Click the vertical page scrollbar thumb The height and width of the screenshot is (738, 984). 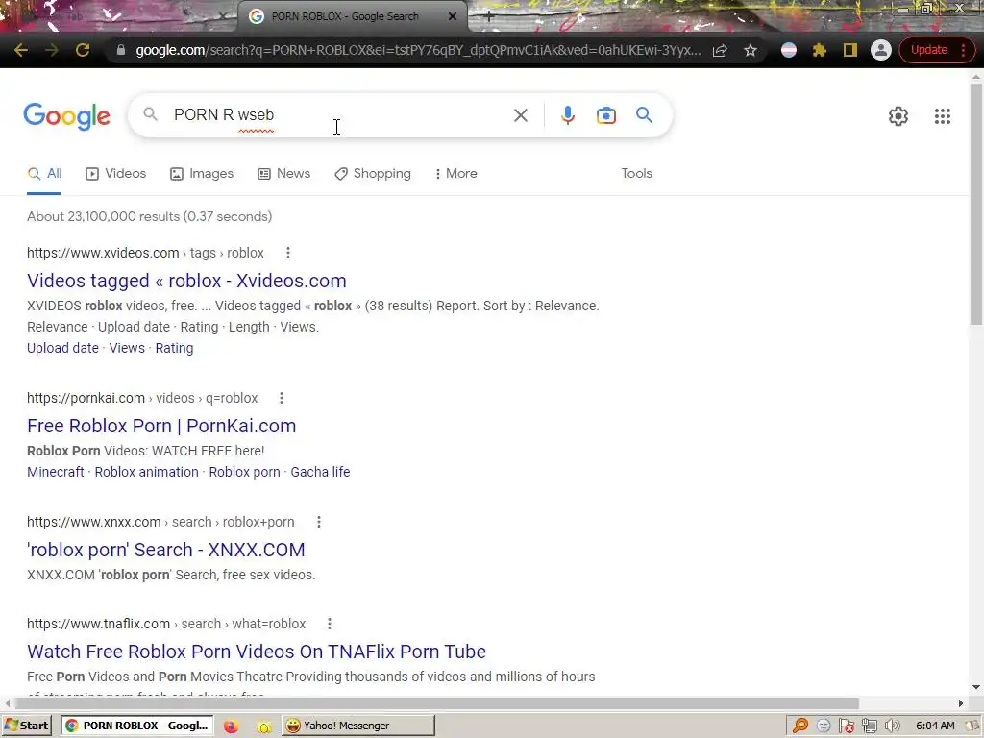tap(976, 204)
